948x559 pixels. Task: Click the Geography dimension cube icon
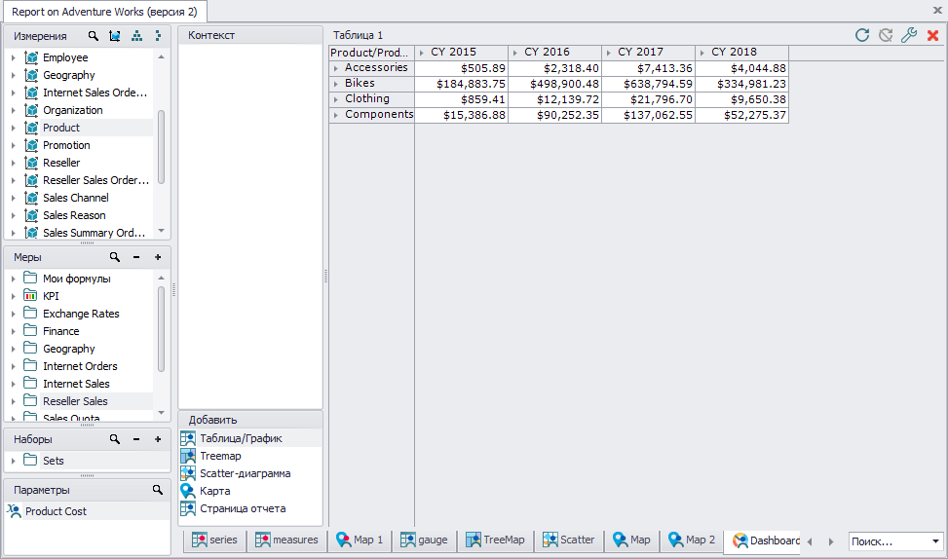(31, 75)
